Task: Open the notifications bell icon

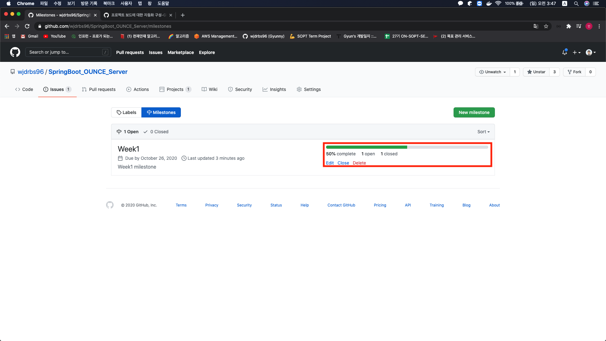Action: 565,52
